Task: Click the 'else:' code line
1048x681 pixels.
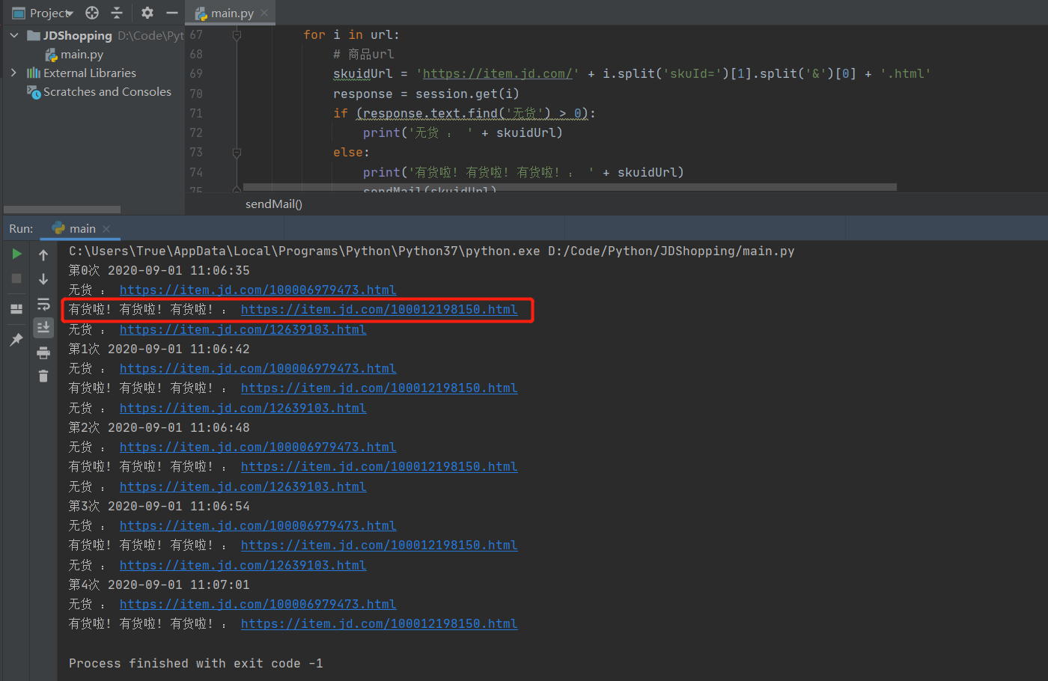Action: click(x=351, y=152)
